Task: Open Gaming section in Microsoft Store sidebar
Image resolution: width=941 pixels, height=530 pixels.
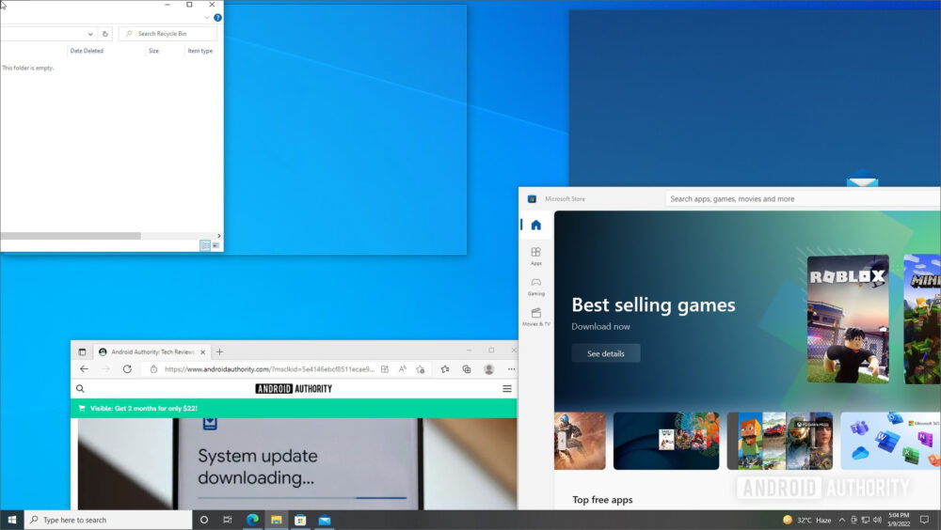Action: 536,287
